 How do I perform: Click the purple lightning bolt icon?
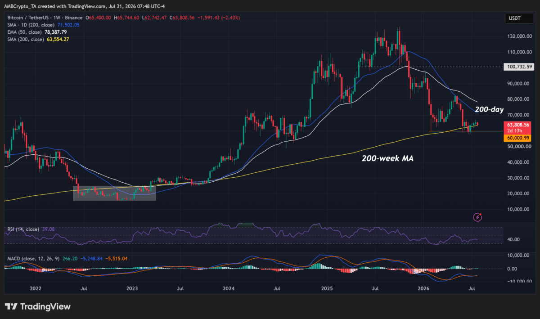[478, 217]
